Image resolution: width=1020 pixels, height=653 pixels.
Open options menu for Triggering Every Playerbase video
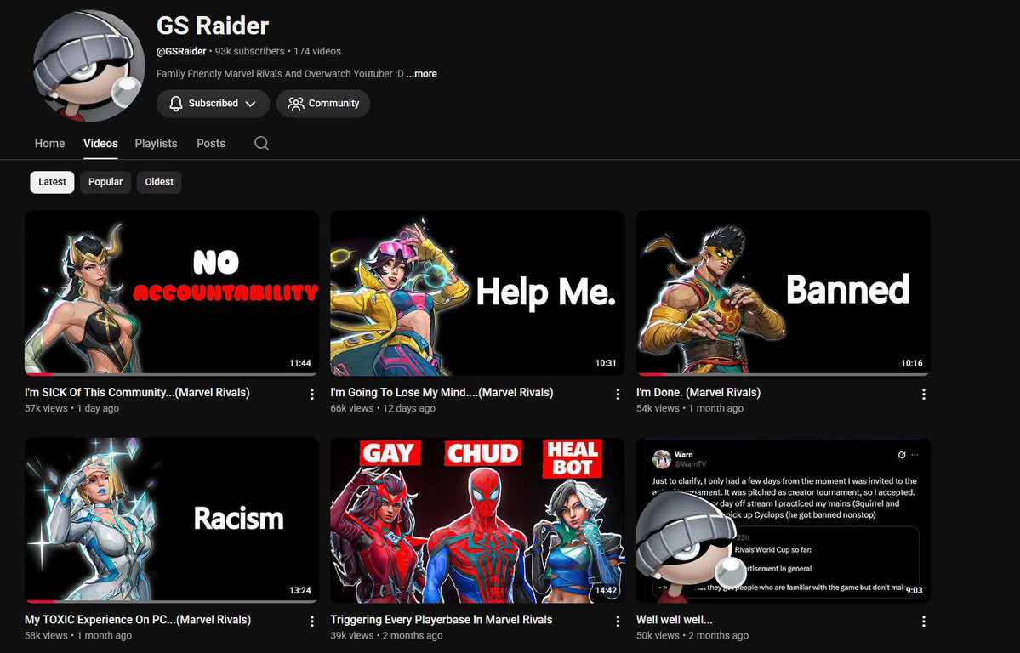(x=618, y=622)
